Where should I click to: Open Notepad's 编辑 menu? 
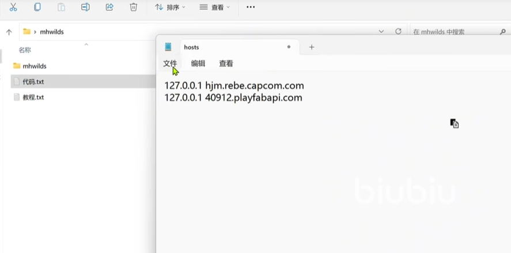pos(198,63)
